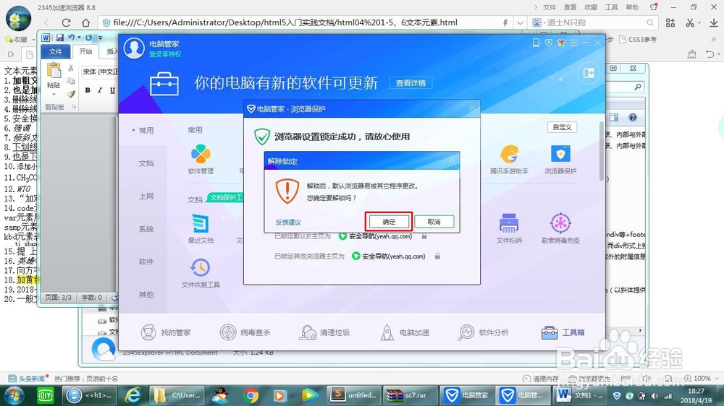724x406 pixels.
Task: Open Chrome from the taskbar
Action: click(251, 395)
